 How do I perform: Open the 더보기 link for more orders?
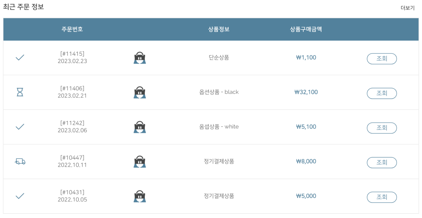click(407, 8)
